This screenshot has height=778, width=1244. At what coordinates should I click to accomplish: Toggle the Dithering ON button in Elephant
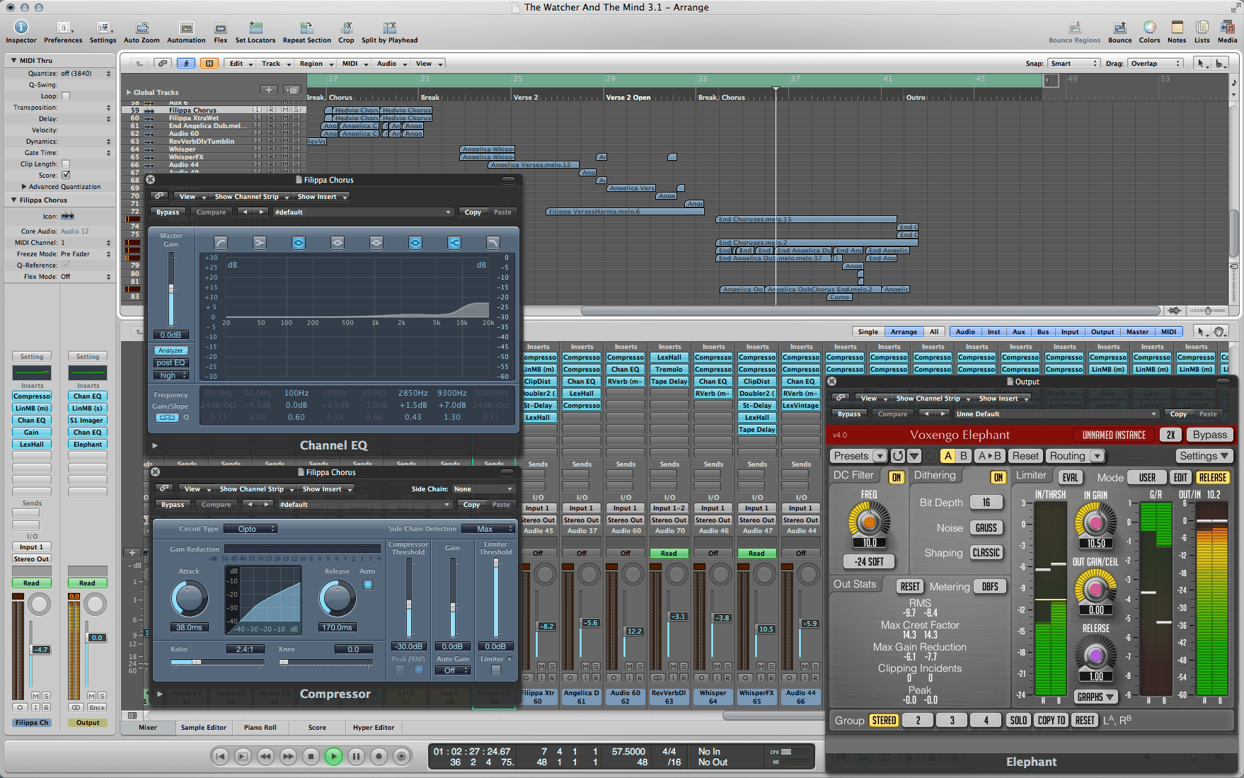coord(998,477)
